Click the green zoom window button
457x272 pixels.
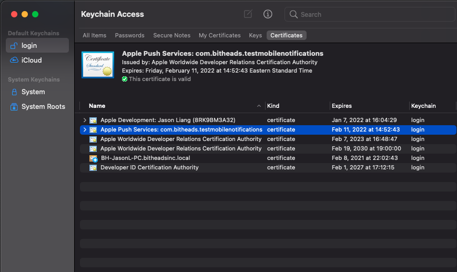click(x=35, y=14)
